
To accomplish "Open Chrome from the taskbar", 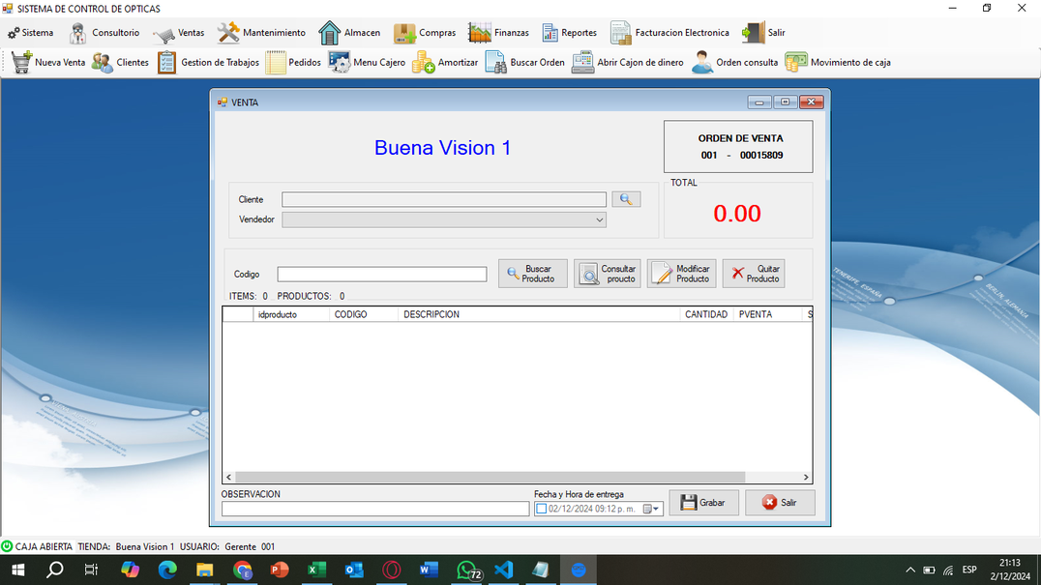I will coord(242,570).
